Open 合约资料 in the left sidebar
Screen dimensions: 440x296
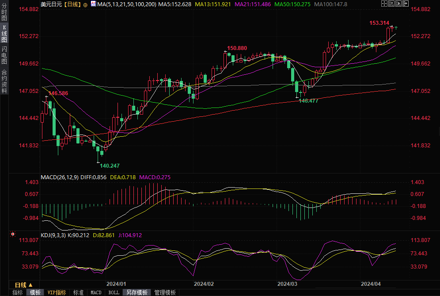click(x=4, y=81)
